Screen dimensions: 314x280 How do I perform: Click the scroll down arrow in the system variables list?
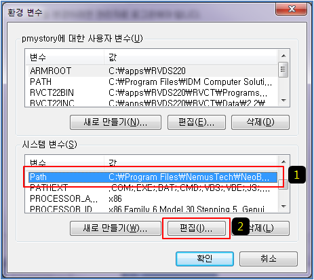pos(283,207)
